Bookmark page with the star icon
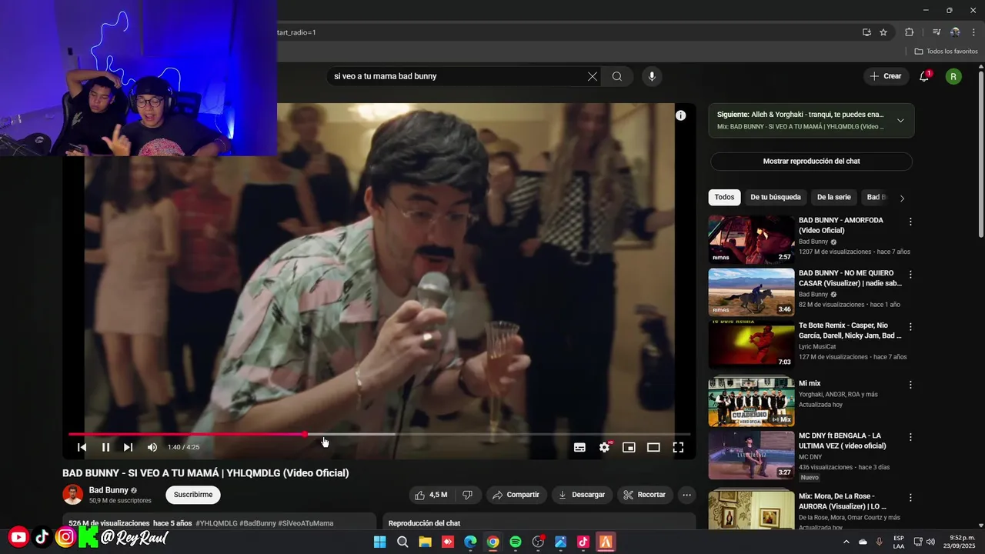The image size is (985, 554). click(x=883, y=32)
